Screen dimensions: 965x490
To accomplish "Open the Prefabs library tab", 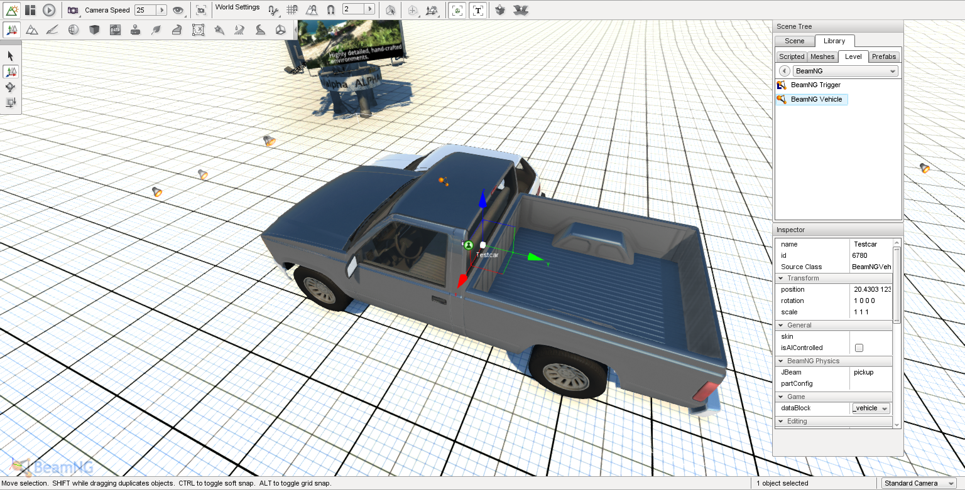I will [884, 56].
